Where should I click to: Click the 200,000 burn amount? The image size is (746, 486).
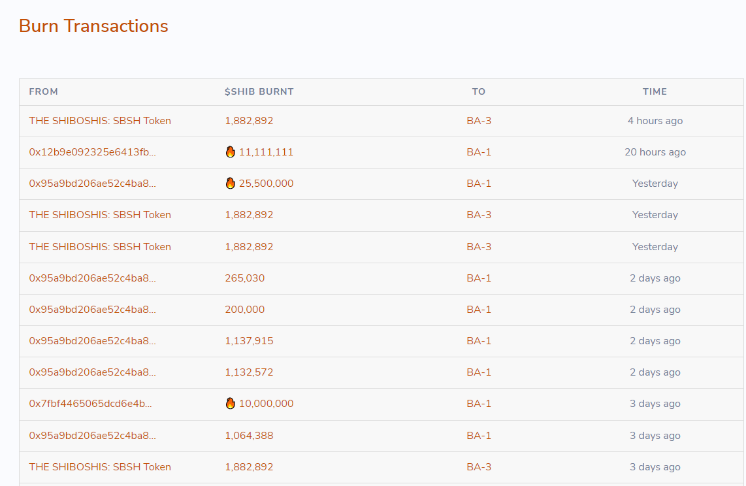tap(244, 310)
